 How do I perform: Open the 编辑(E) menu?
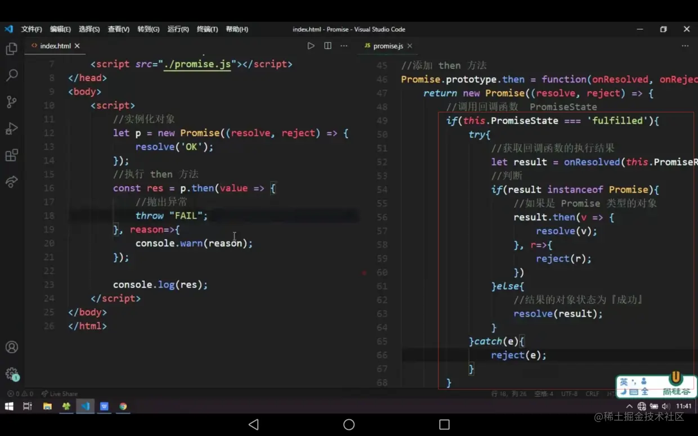pyautogui.click(x=60, y=29)
